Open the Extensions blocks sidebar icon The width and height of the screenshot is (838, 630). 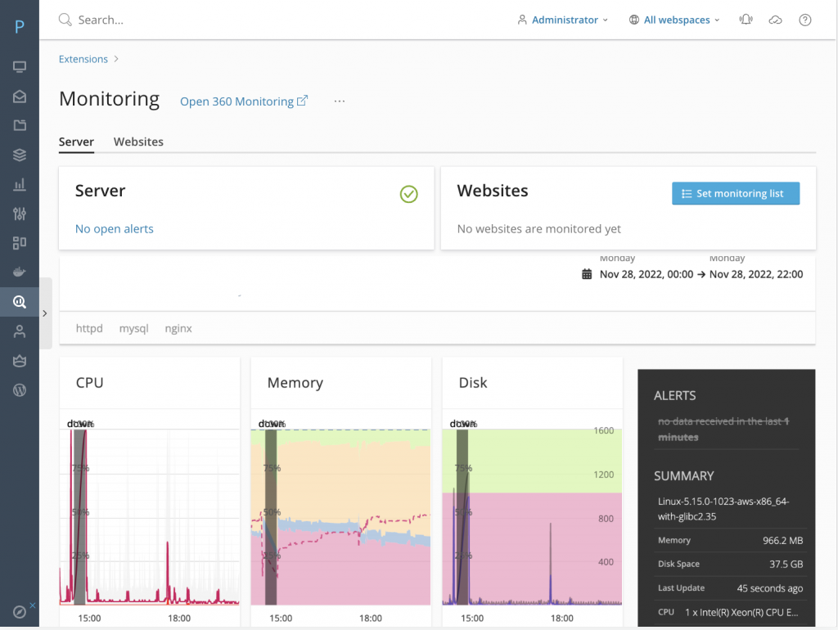pyautogui.click(x=20, y=243)
